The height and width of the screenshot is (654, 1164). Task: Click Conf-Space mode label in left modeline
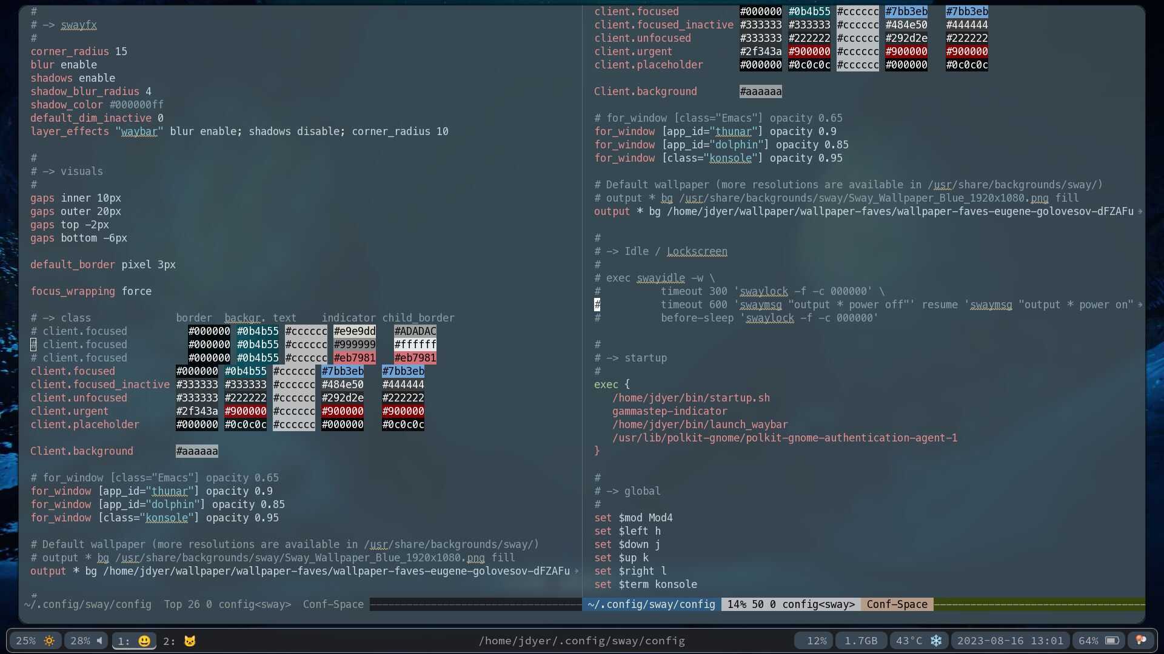(333, 604)
